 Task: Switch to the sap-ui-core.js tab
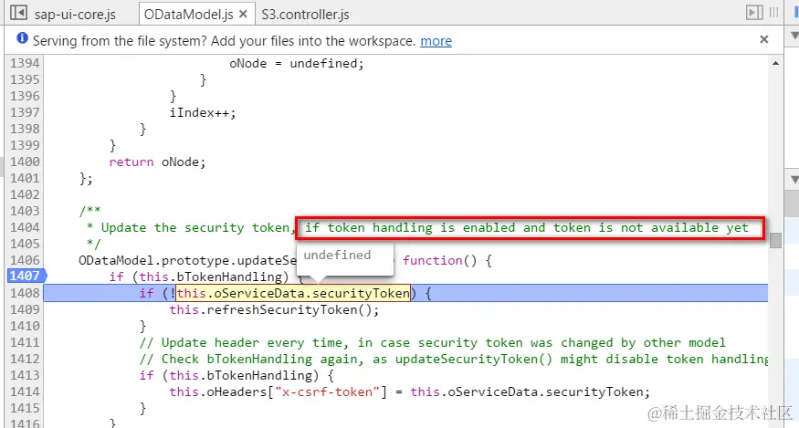76,15
